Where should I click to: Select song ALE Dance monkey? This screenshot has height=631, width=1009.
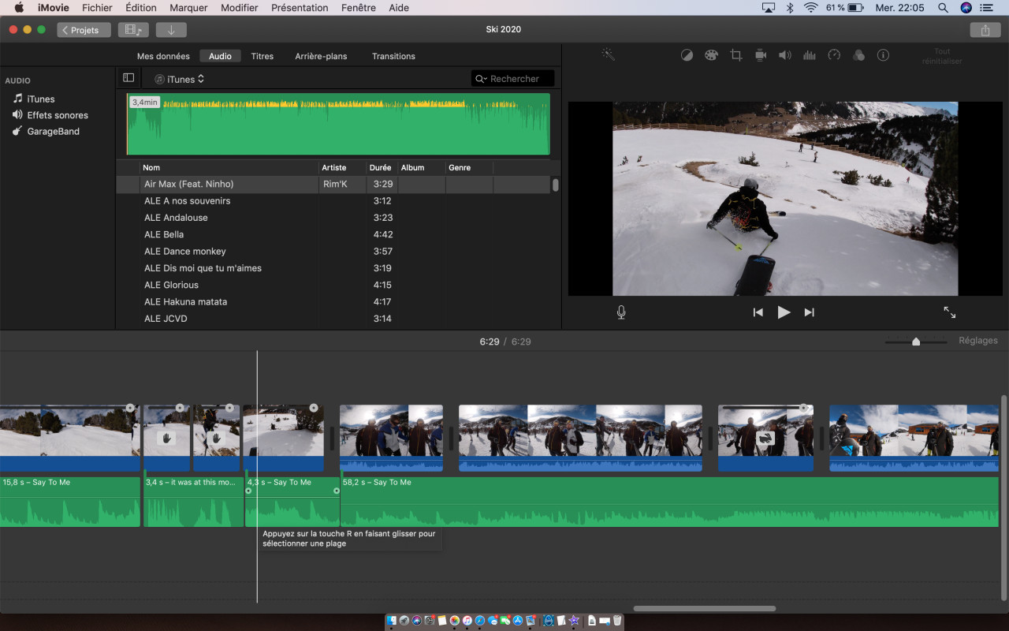click(333, 251)
